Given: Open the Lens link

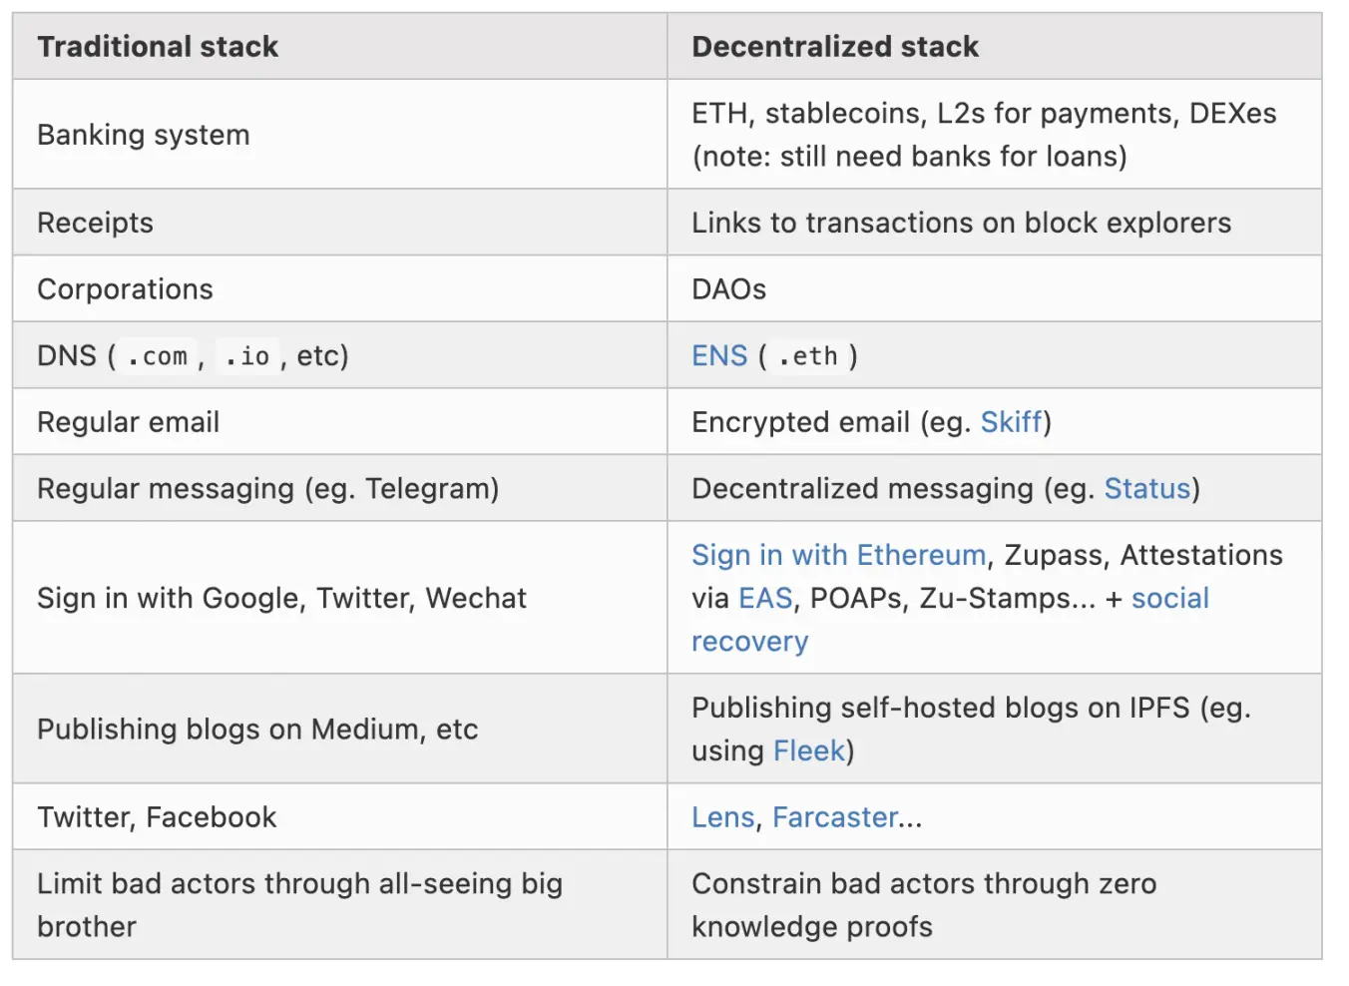Looking at the screenshot, I should coord(722,817).
